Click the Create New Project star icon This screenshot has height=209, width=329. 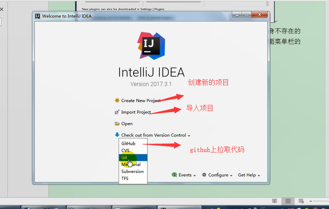[117, 100]
